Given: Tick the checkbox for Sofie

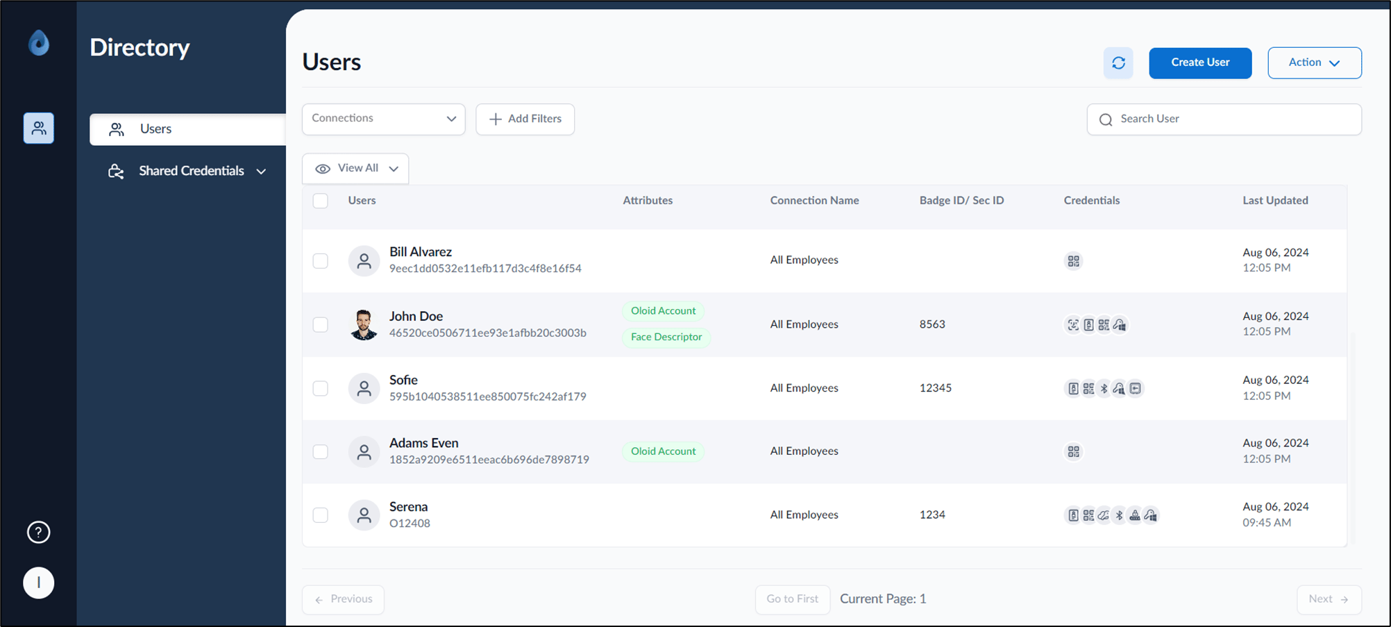Looking at the screenshot, I should [320, 388].
